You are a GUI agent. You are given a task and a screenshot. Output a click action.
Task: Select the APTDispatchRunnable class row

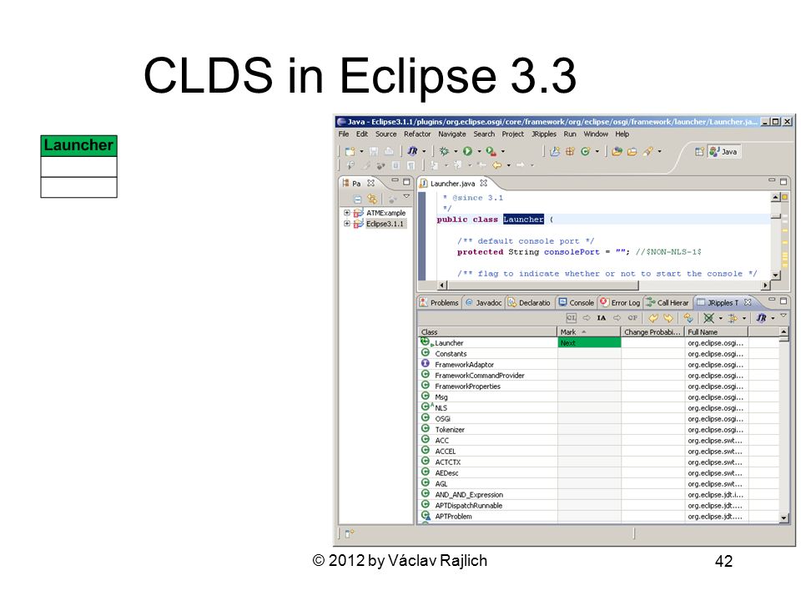coord(597,506)
